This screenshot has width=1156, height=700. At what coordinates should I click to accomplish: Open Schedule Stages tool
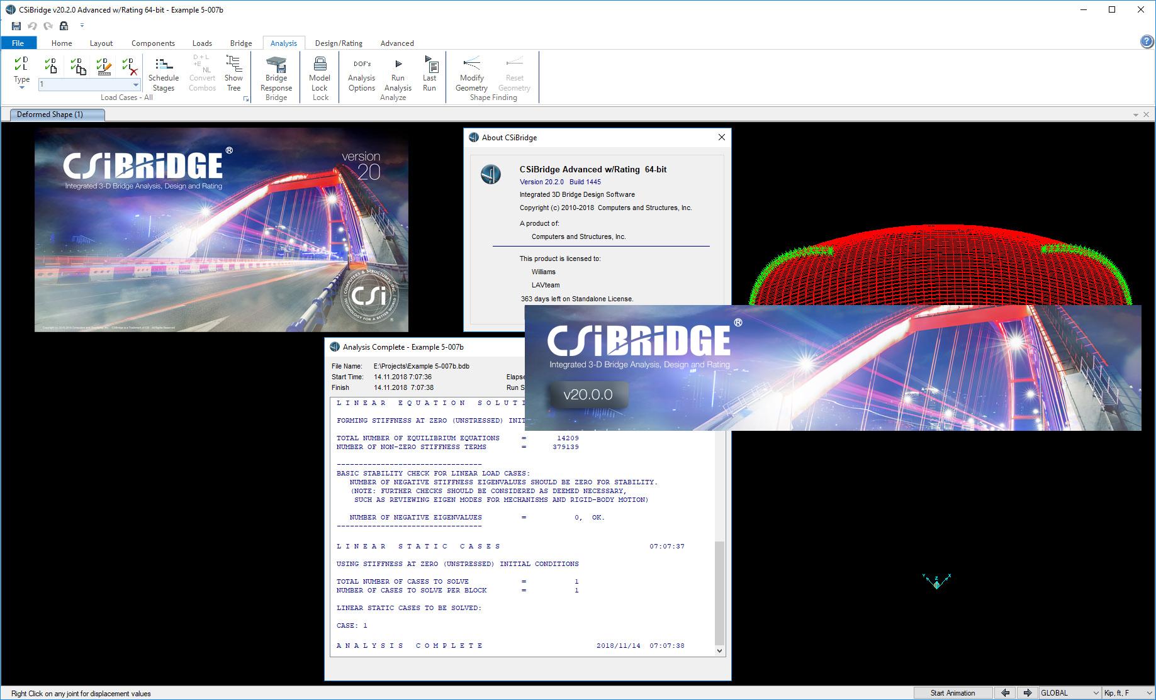(x=164, y=74)
